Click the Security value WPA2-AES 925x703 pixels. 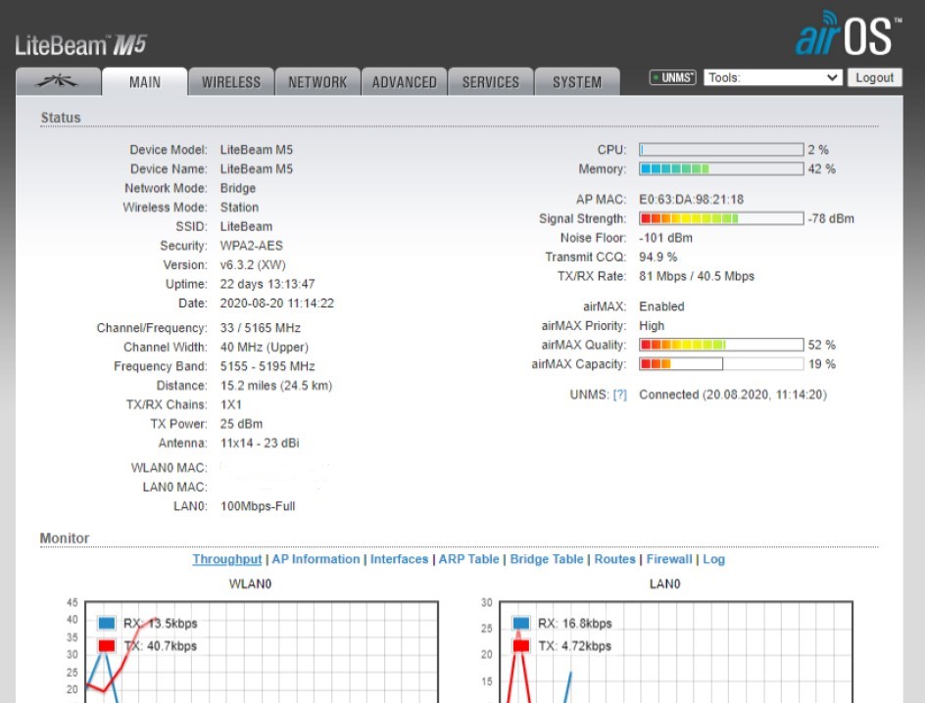[252, 246]
